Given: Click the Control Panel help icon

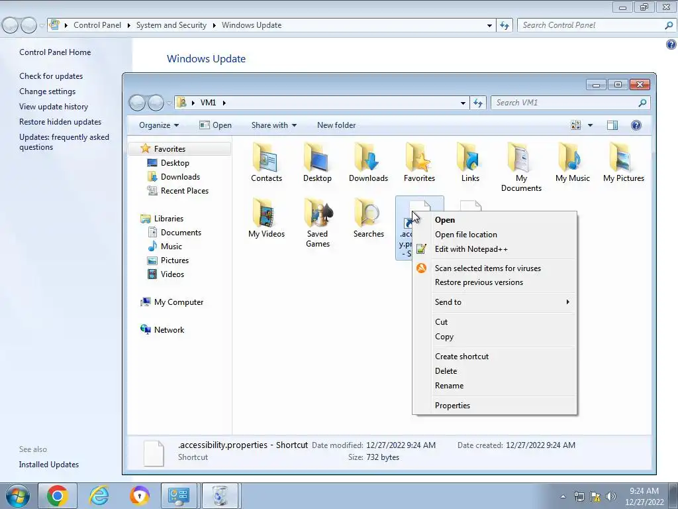Looking at the screenshot, I should (671, 44).
